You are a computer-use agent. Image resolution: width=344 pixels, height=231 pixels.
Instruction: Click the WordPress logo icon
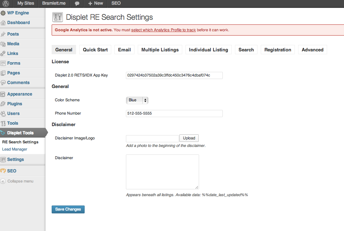pyautogui.click(x=6, y=3)
